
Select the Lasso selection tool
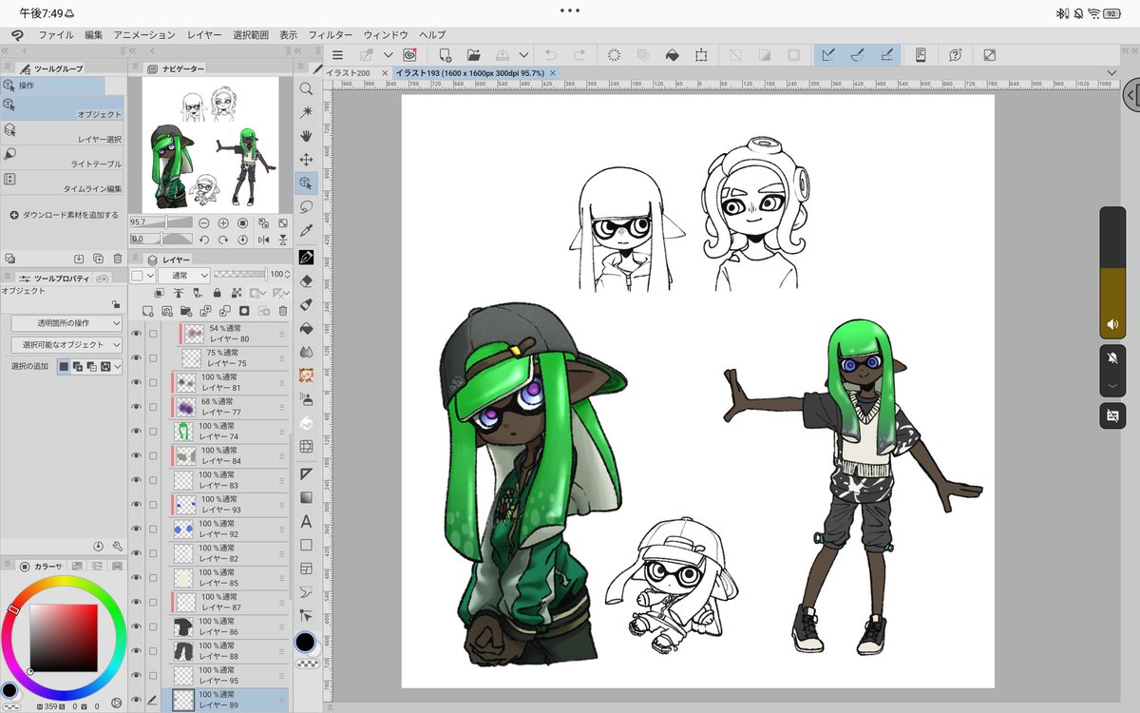(306, 207)
